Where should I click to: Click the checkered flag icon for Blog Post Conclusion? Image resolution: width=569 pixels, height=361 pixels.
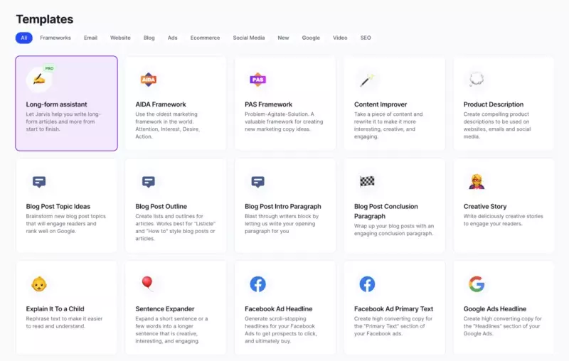[x=367, y=181]
